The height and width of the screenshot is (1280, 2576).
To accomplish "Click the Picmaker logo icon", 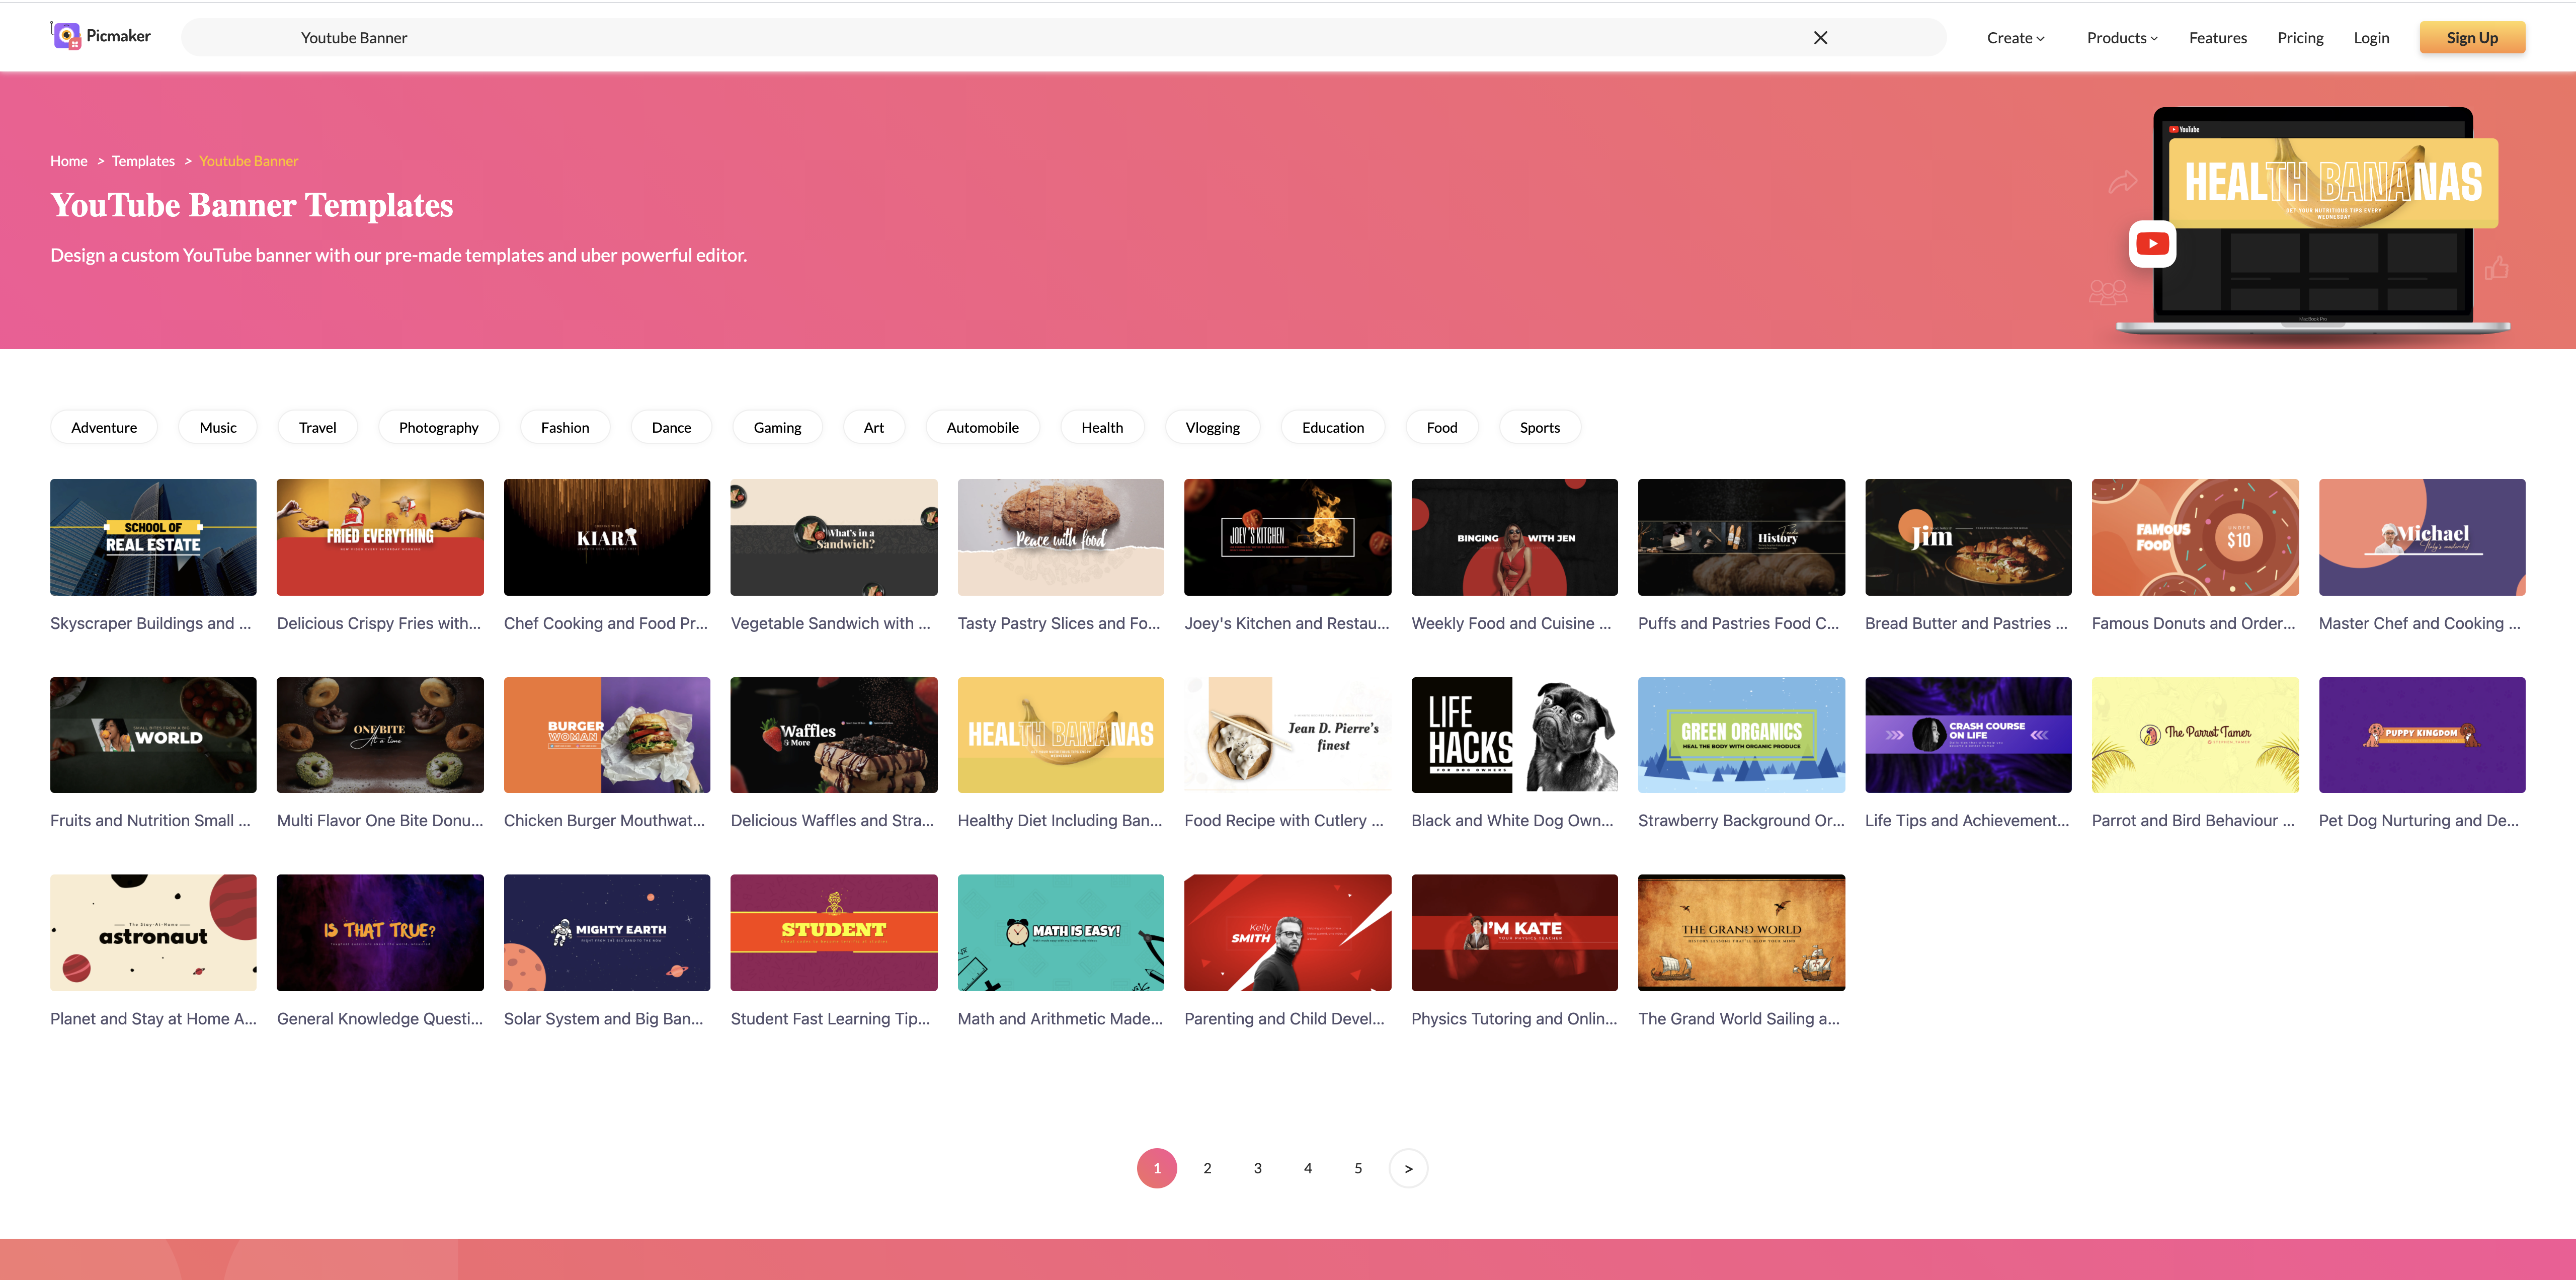I will pyautogui.click(x=66, y=36).
